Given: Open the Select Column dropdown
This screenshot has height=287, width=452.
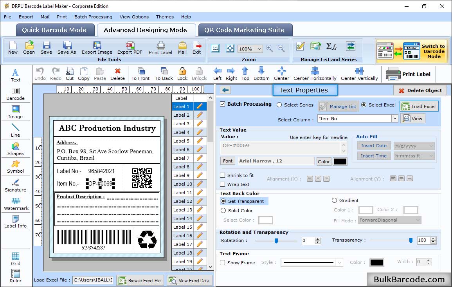Looking at the screenshot, I should click(x=394, y=119).
